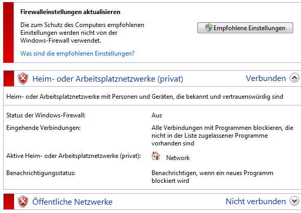
Task: Click the Öffentliche Netzwerke heading
Action: [72, 202]
